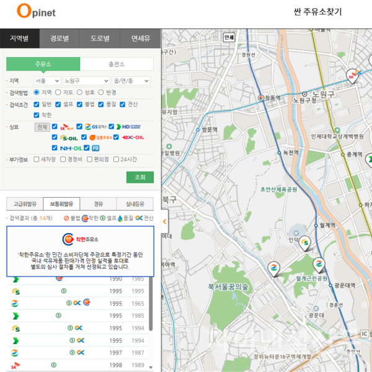Select the 지역 search method radio
Viewport: 372px width, 372px height.
(x=37, y=92)
